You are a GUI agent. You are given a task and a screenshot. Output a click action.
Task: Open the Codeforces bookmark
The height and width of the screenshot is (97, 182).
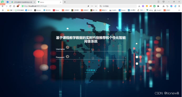point(113,10)
